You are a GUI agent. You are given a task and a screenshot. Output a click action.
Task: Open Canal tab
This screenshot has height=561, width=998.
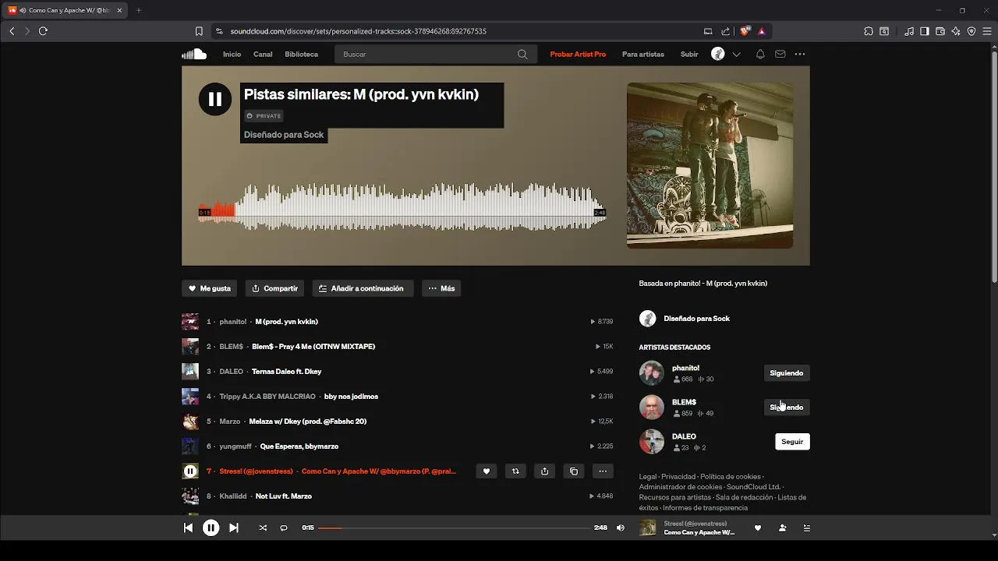point(263,55)
